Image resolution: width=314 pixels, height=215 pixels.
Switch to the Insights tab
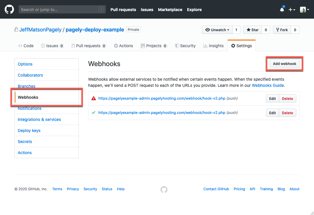(x=213, y=46)
